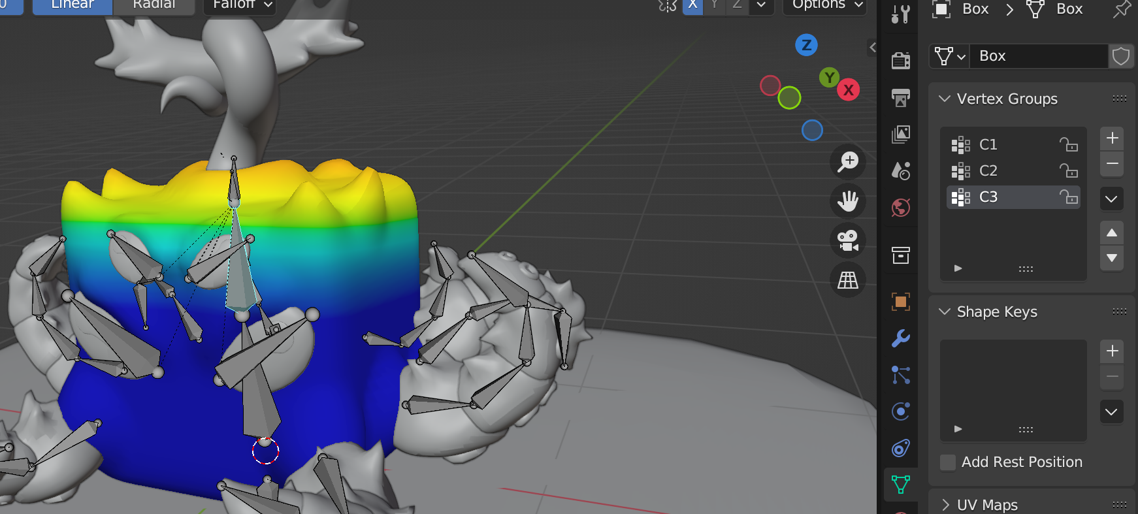Screen dimensions: 1138x514
Task: Expand the UV Maps panel
Action: tap(945, 505)
